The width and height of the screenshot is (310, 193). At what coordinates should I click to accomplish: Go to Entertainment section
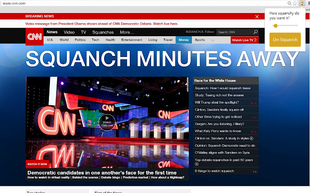pyautogui.click(x=132, y=40)
